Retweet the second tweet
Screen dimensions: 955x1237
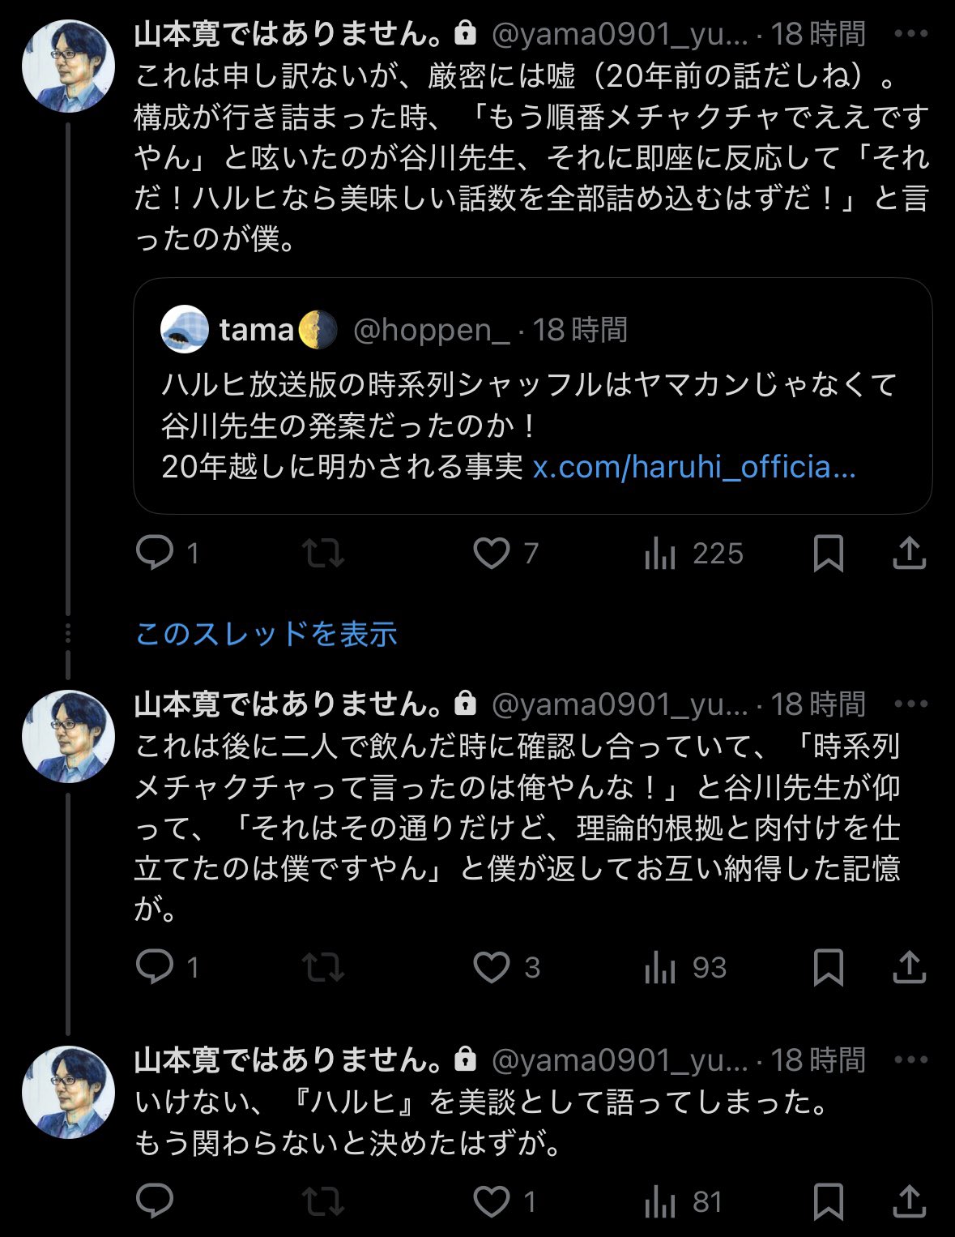coord(322,967)
